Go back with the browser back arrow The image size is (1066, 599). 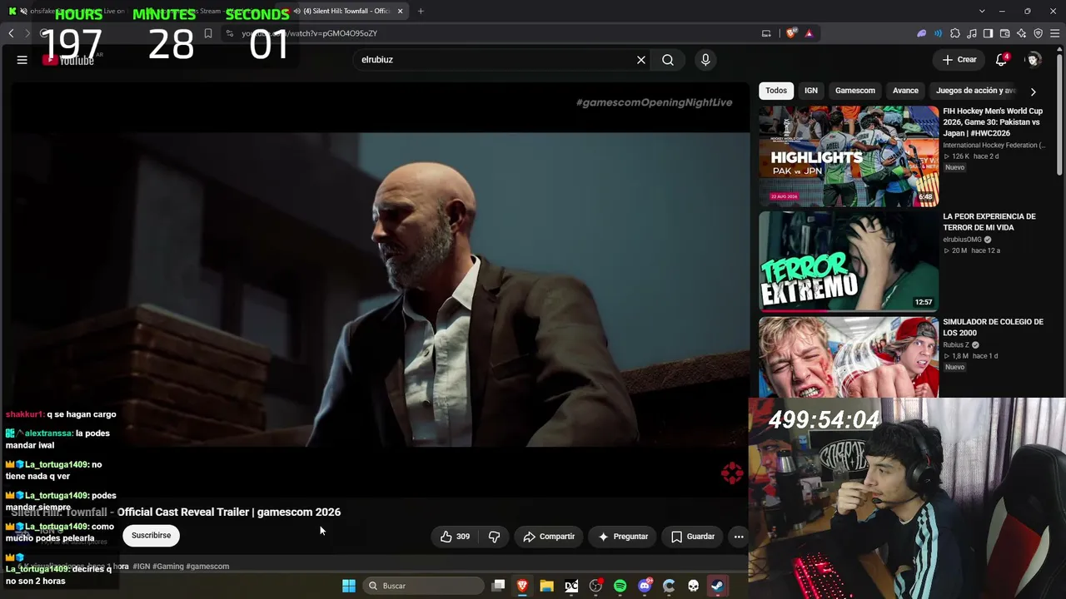pos(11,33)
